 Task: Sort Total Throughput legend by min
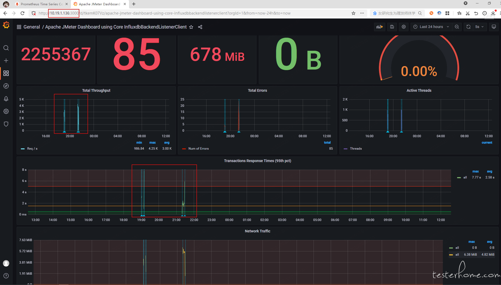(x=139, y=142)
